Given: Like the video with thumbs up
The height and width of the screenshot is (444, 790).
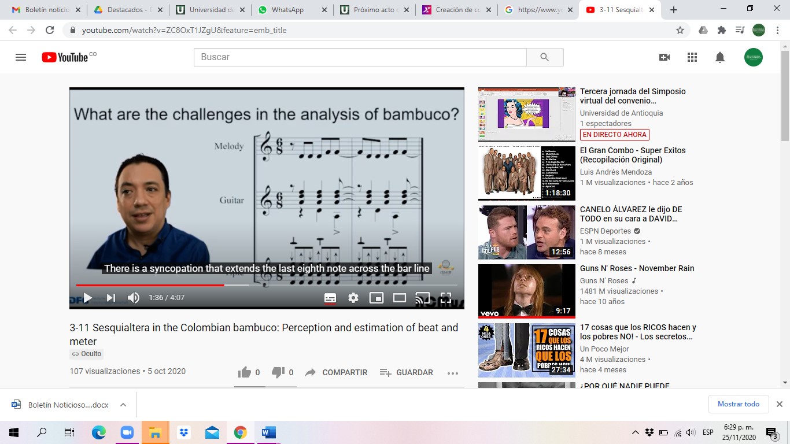Looking at the screenshot, I should (245, 372).
